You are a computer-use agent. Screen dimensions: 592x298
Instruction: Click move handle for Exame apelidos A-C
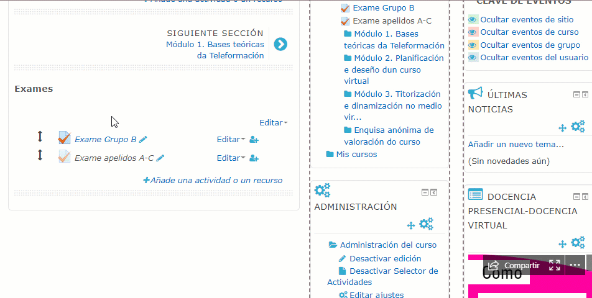pos(40,155)
